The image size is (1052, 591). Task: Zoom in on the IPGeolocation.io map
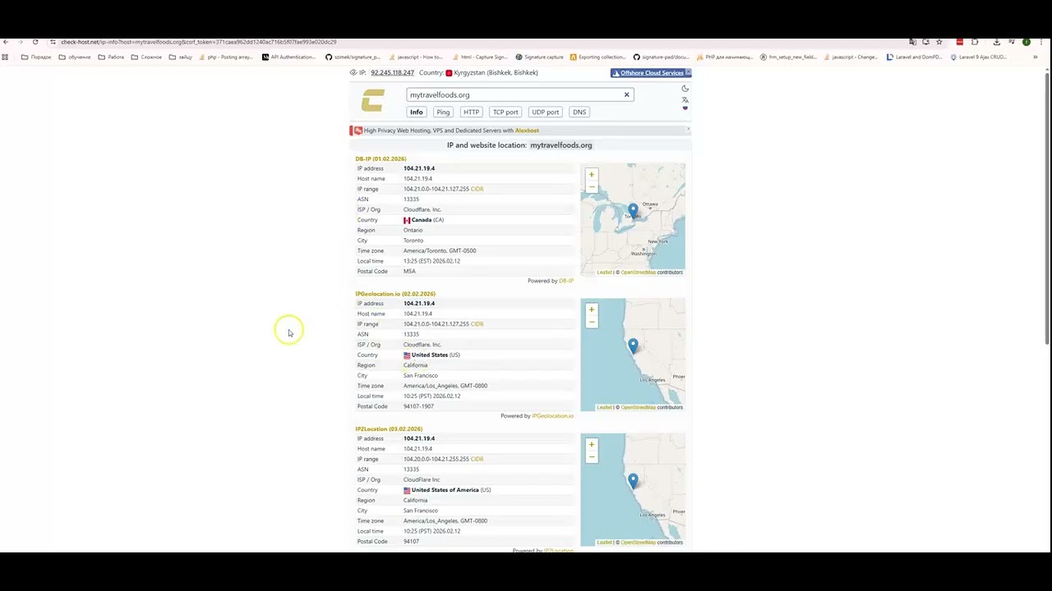tap(591, 309)
